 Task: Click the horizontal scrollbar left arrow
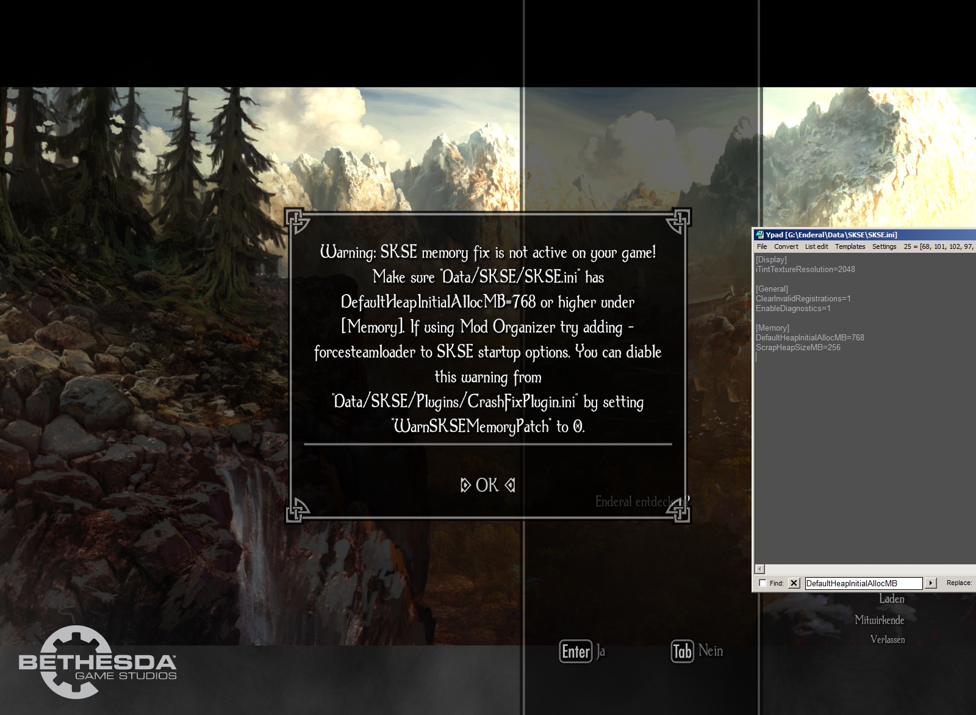759,569
